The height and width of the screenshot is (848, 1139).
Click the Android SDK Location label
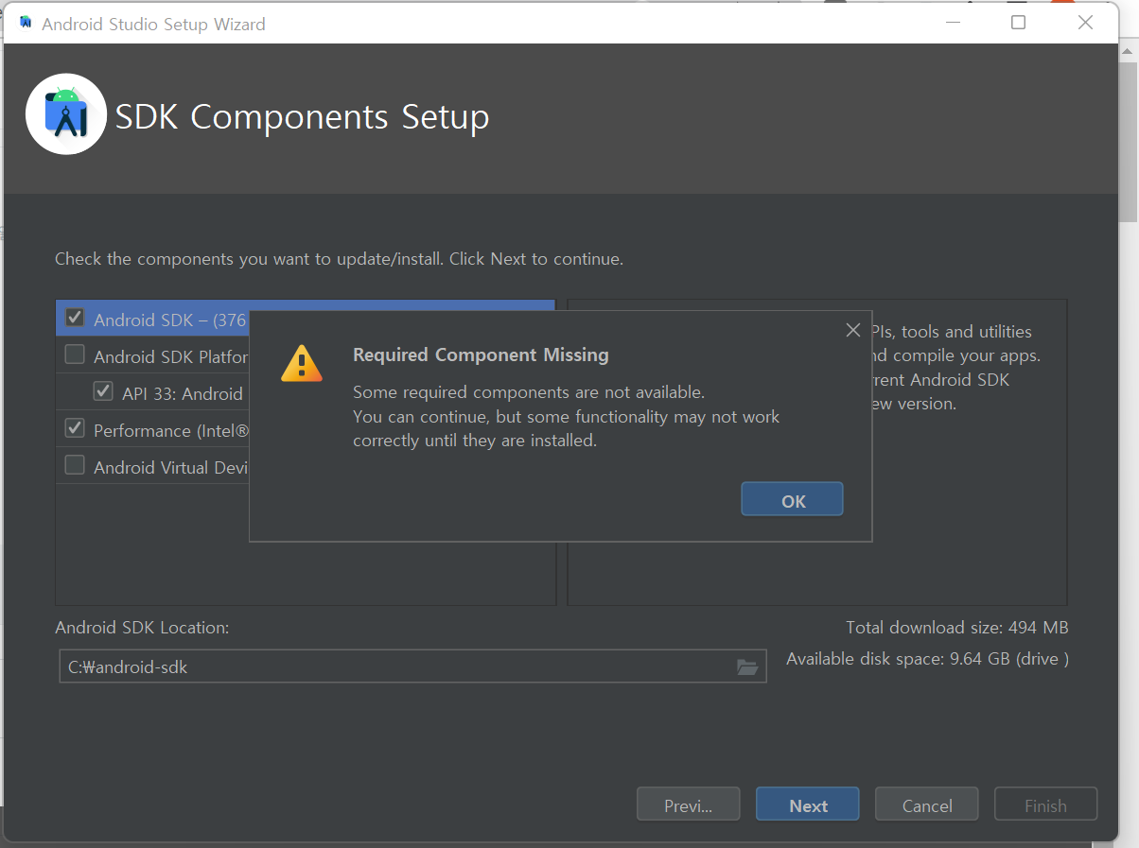pyautogui.click(x=142, y=627)
